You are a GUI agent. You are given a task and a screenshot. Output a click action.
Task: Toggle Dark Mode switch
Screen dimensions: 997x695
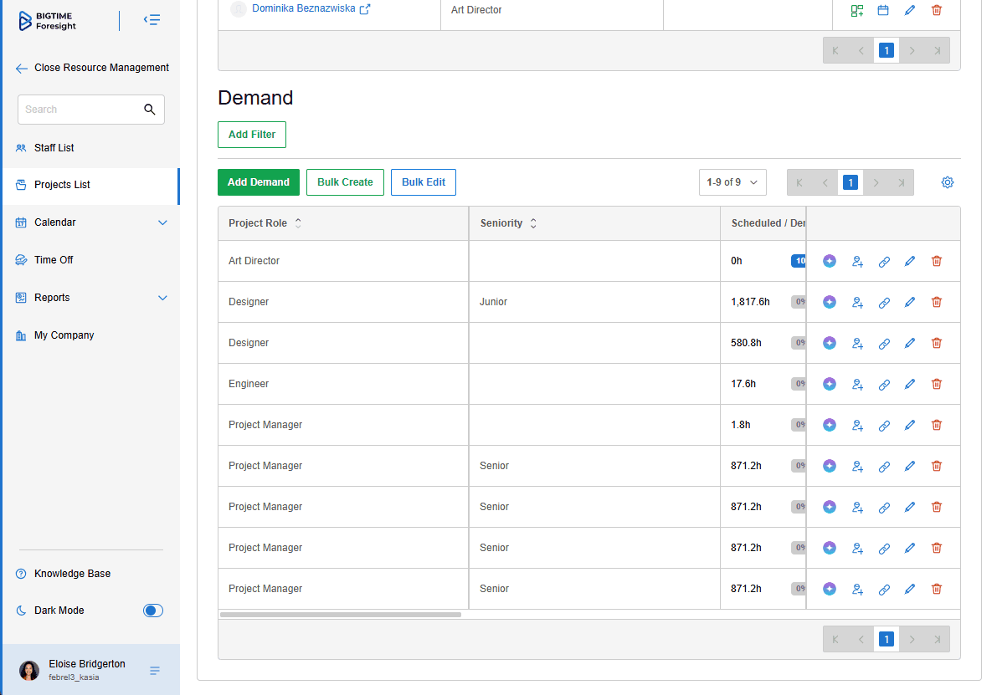[x=152, y=611]
